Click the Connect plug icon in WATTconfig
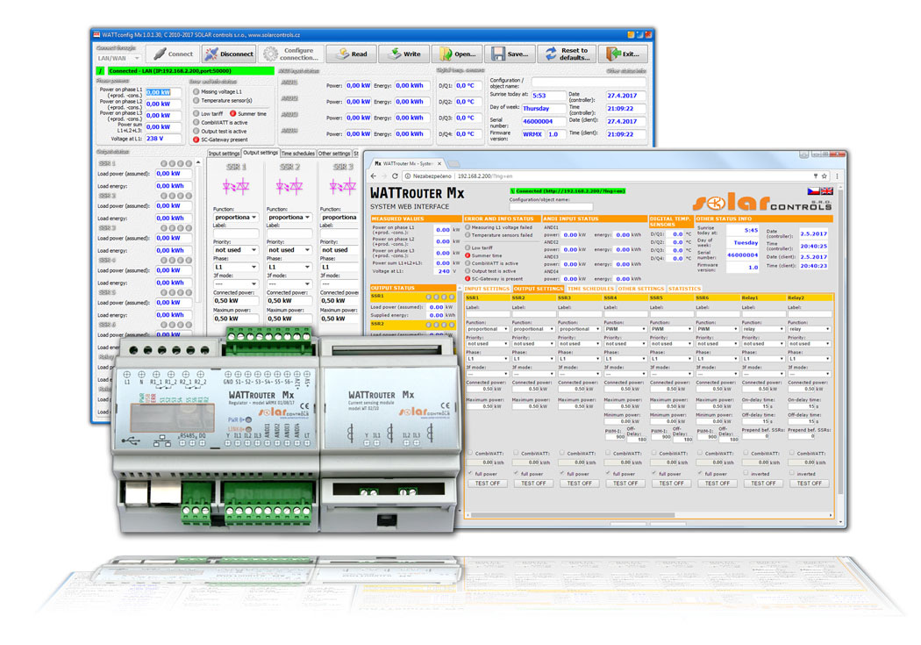The width and height of the screenshot is (921, 645). click(x=159, y=54)
